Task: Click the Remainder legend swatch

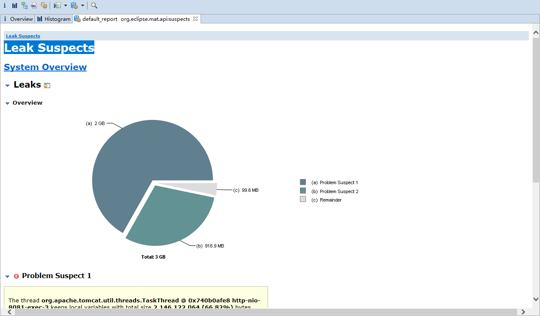Action: coord(303,199)
